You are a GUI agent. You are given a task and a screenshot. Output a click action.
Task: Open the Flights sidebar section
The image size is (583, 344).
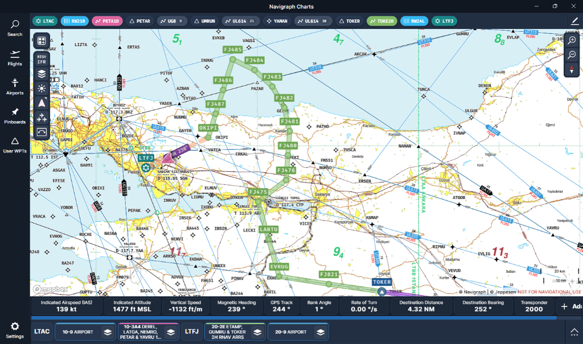coord(15,58)
